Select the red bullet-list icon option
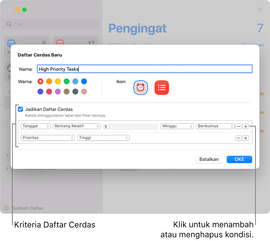Viewport: 270px width, 241px height. click(162, 87)
